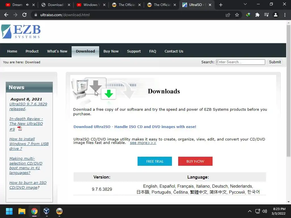Close the UltraISO tab
This screenshot has width=291, height=218.
[x=210, y=5]
